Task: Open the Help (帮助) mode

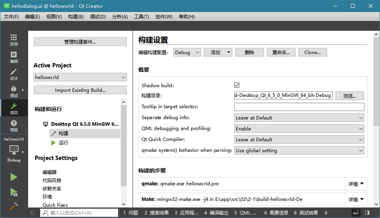Action: (x=14, y=126)
